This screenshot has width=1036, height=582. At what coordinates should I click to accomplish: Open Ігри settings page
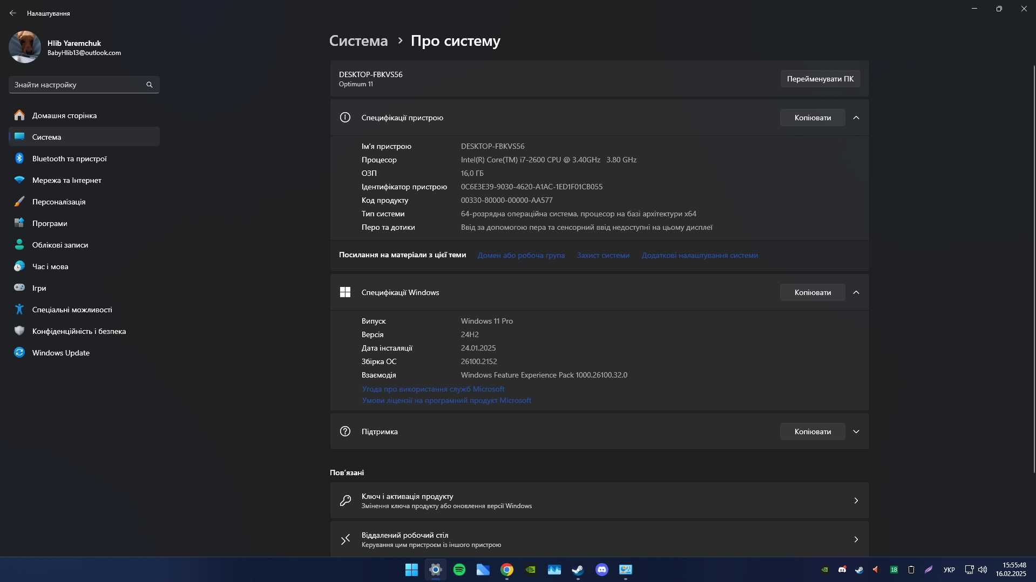(84, 288)
